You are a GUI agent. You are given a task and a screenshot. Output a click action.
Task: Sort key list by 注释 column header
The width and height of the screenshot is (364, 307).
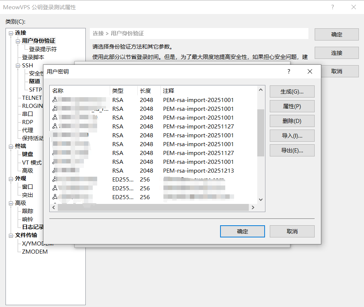pos(209,91)
